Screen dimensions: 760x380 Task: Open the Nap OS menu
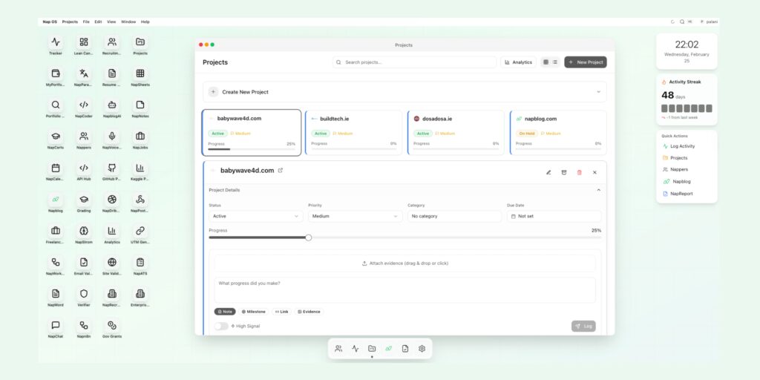tap(50, 22)
